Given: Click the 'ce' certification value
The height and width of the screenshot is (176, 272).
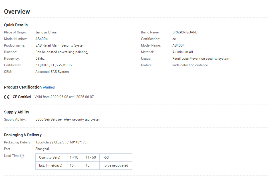Looking at the screenshot, I should [x=174, y=39].
